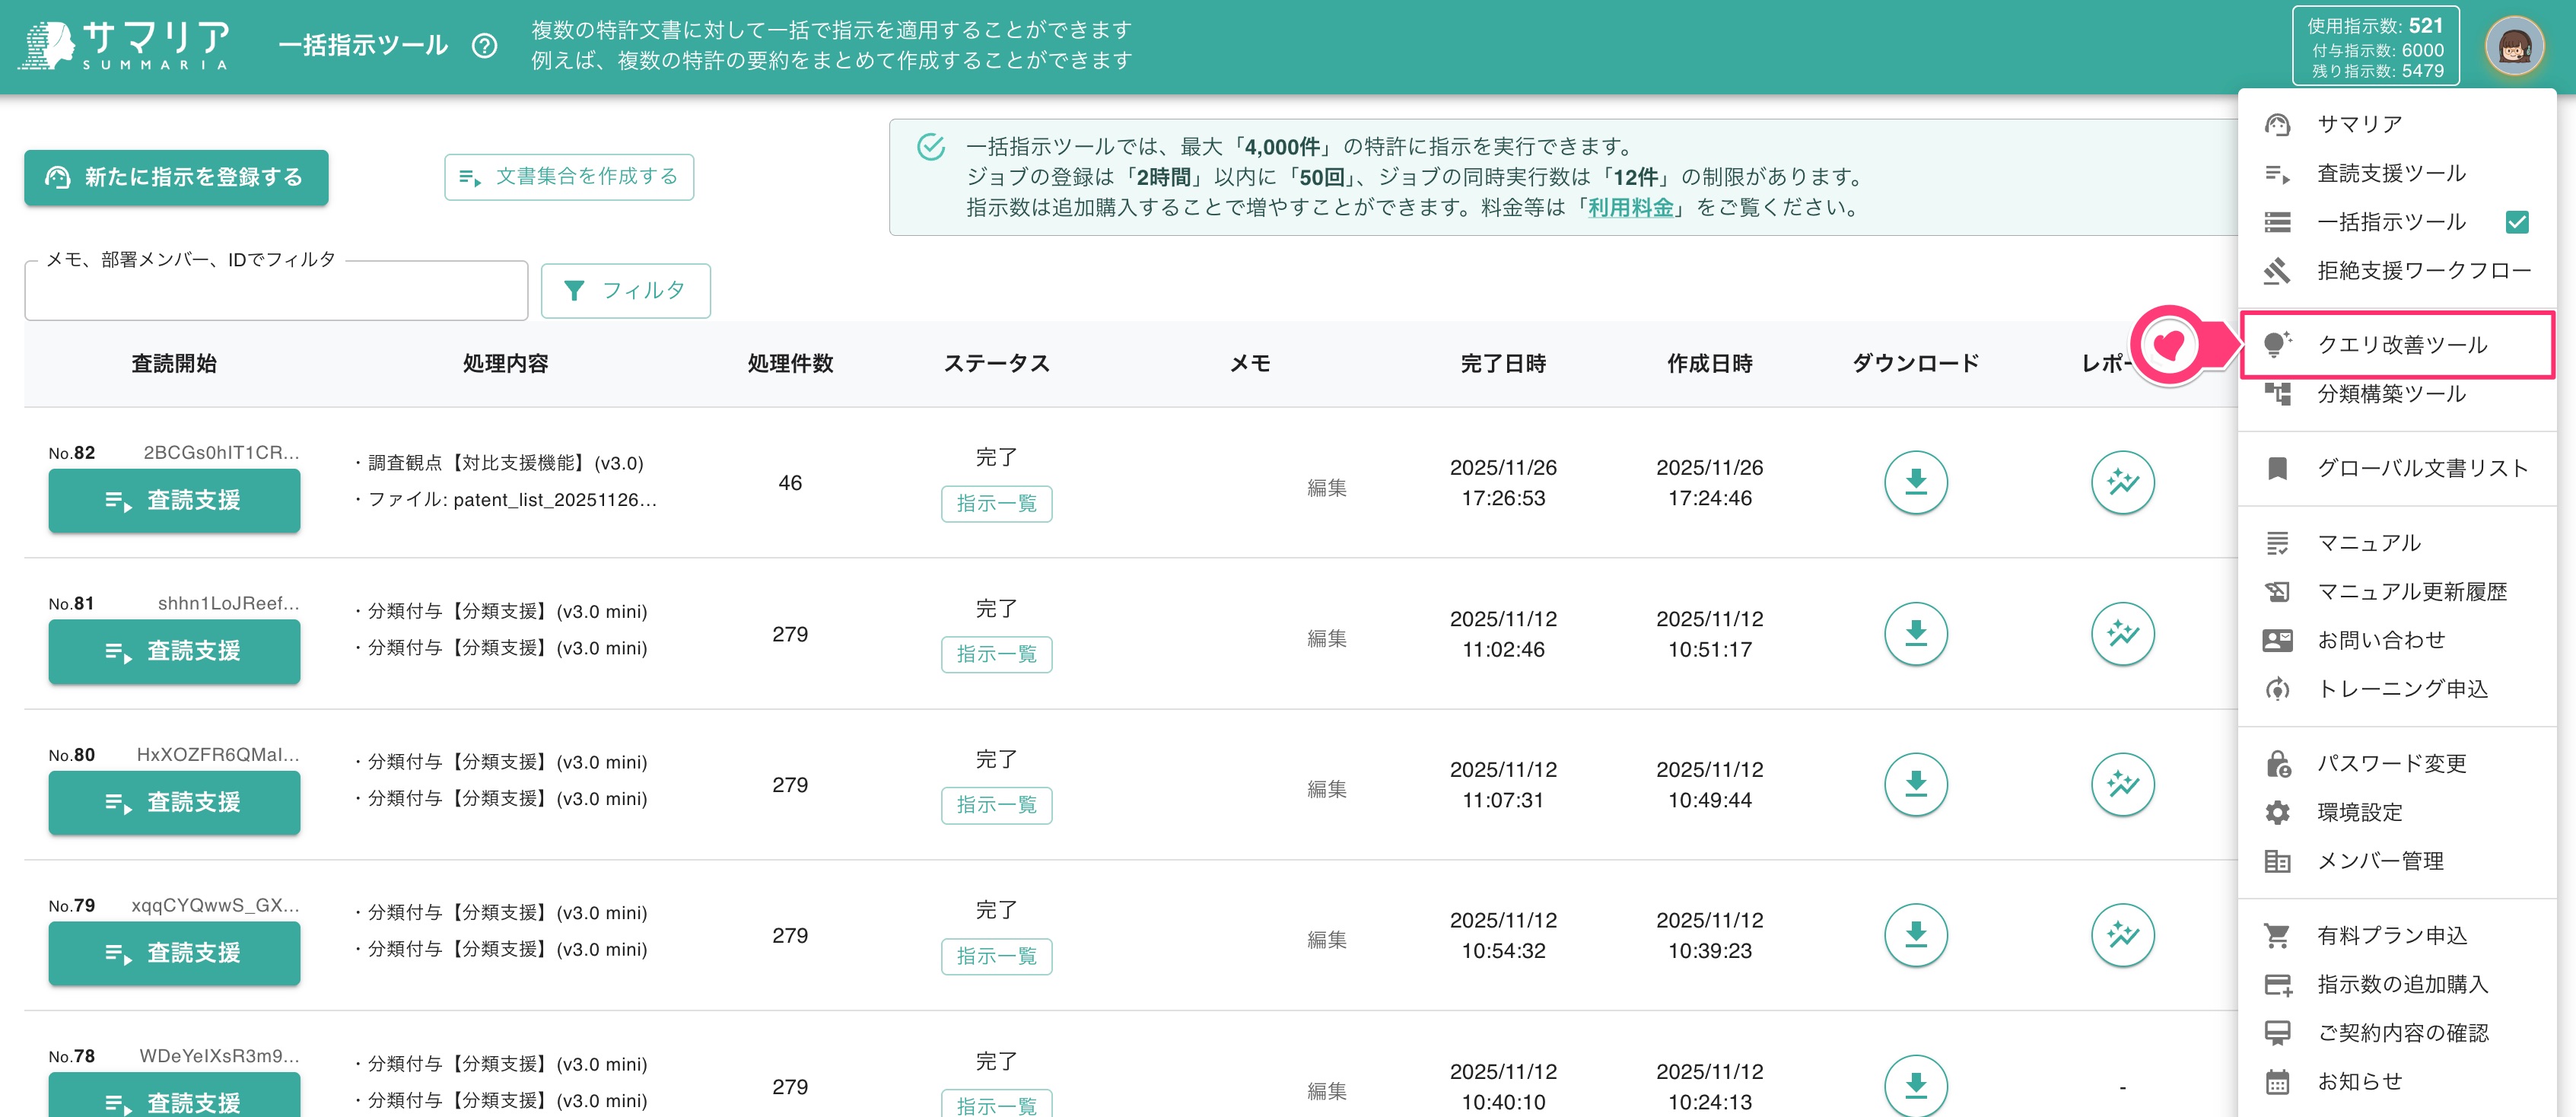Viewport: 2576px width, 1117px height.
Task: Click 文書集合を作成する button
Action: 569,177
